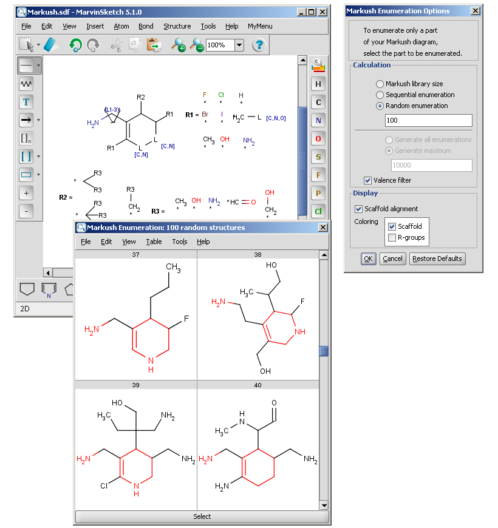Viewport: 498px width, 528px height.
Task: Click the Select button below structures
Action: click(x=202, y=516)
